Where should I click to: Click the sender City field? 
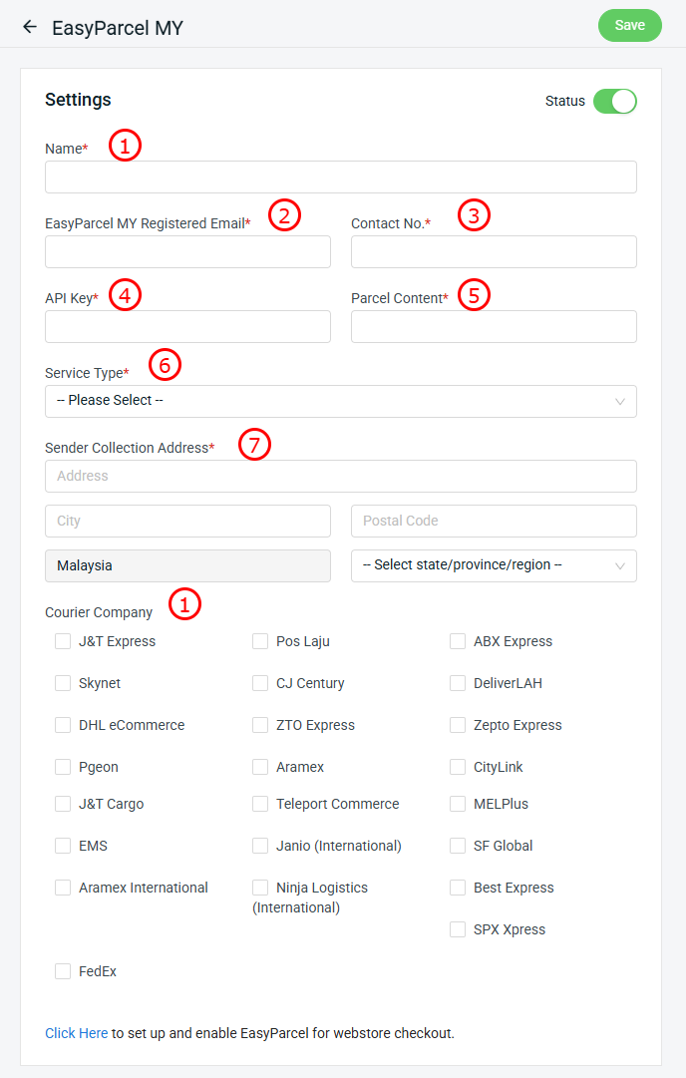[187, 521]
